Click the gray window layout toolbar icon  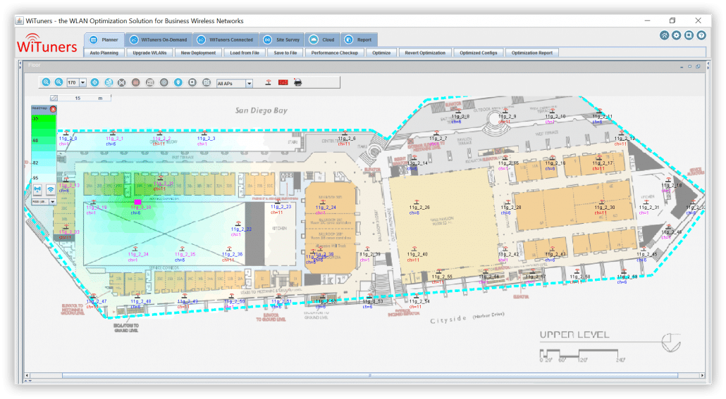(207, 82)
